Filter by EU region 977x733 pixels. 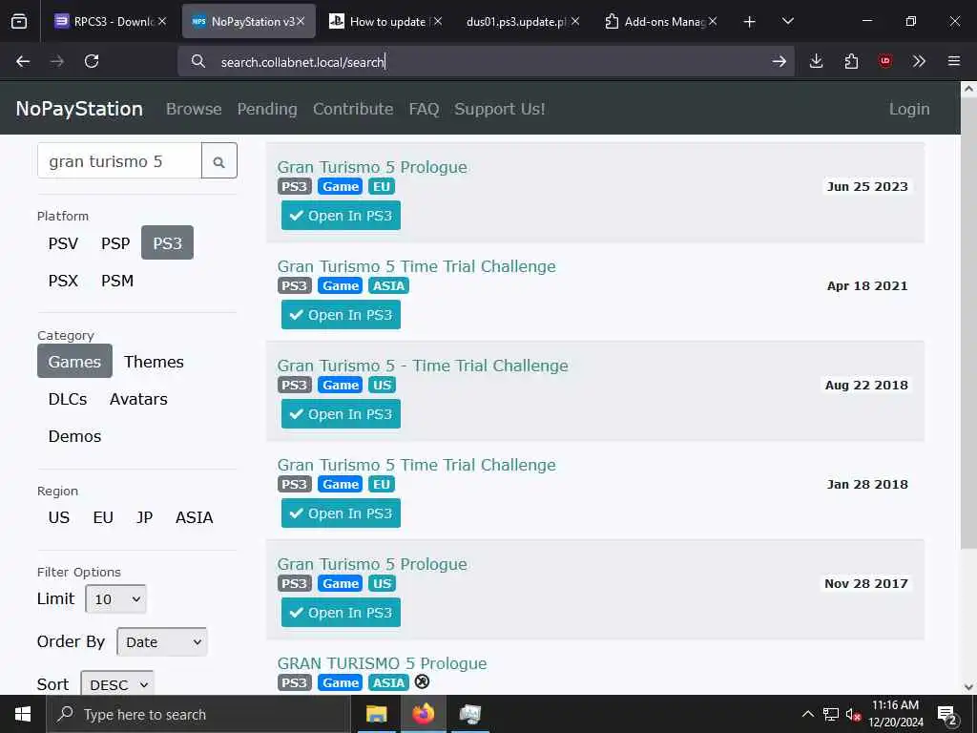tap(103, 517)
